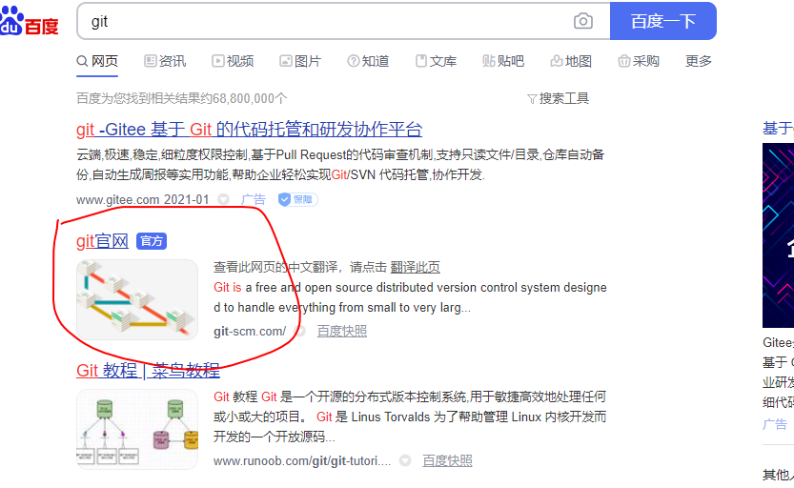This screenshot has width=794, height=488.
Task: Click the git branch diagram thumbnail
Action: 136,299
